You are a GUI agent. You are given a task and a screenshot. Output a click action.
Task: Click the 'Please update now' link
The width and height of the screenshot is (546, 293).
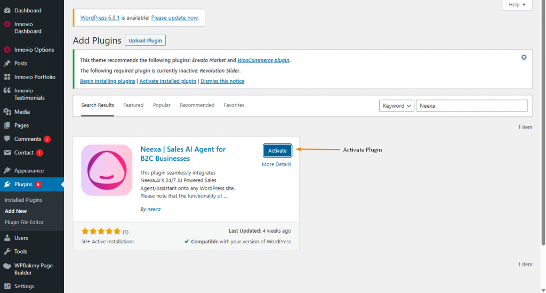click(x=175, y=18)
